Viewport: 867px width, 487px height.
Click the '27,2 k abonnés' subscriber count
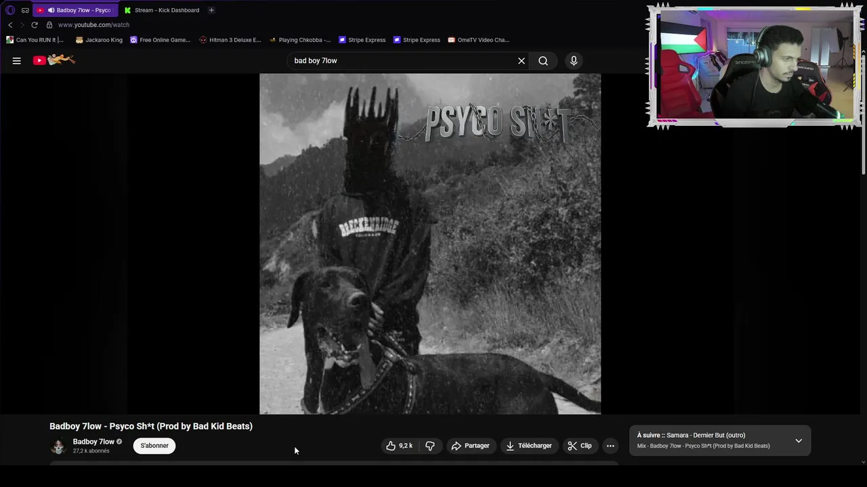[91, 451]
